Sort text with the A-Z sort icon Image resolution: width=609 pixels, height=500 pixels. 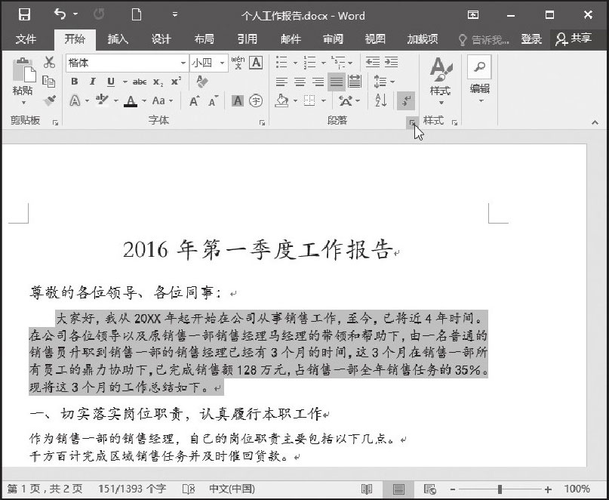[x=381, y=101]
